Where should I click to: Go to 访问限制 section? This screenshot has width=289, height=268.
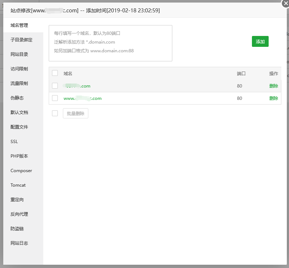point(19,69)
